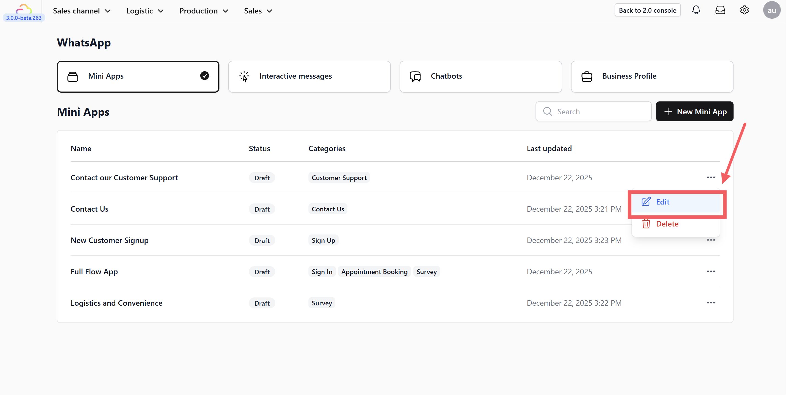This screenshot has height=395, width=786.
Task: Click the Sign Up category tag
Action: tap(323, 241)
